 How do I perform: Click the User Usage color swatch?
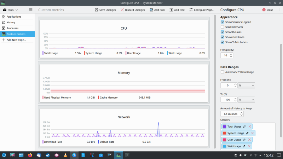[224, 140]
